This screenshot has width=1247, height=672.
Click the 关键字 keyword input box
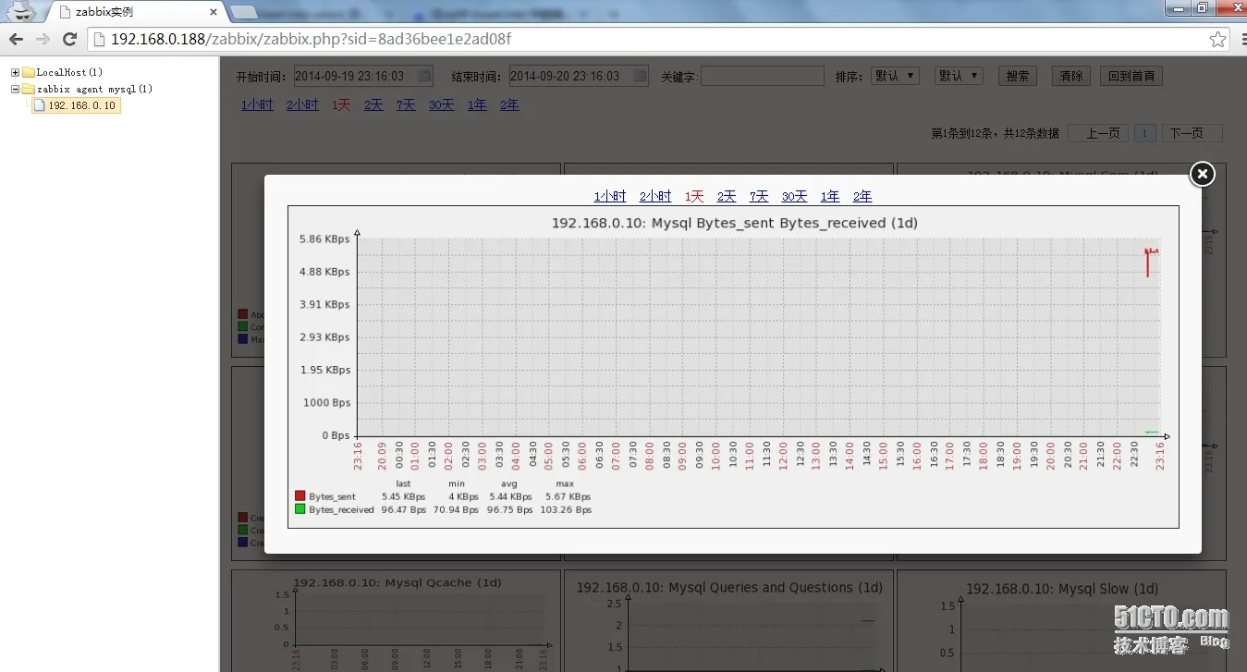[762, 76]
